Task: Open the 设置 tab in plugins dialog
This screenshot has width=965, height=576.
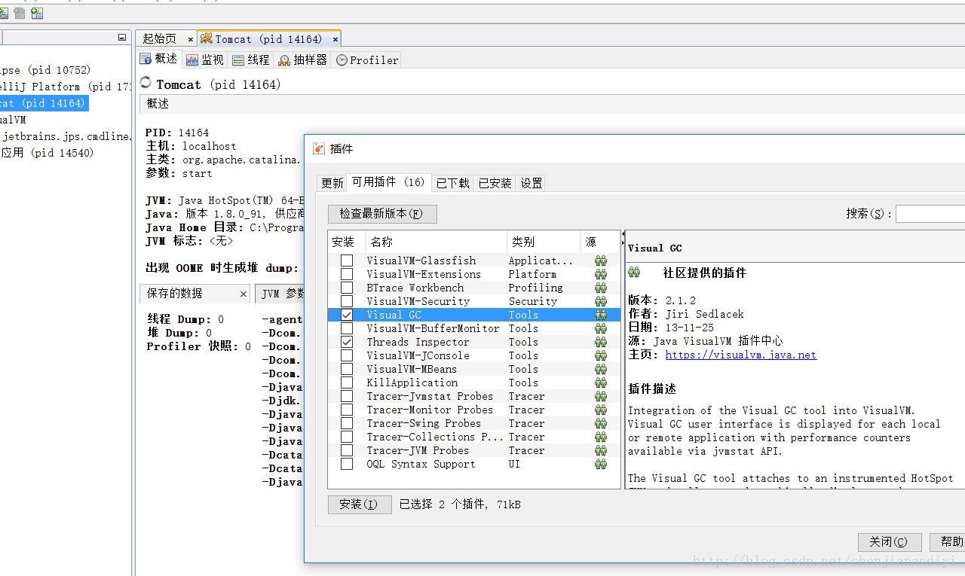Action: click(x=531, y=182)
